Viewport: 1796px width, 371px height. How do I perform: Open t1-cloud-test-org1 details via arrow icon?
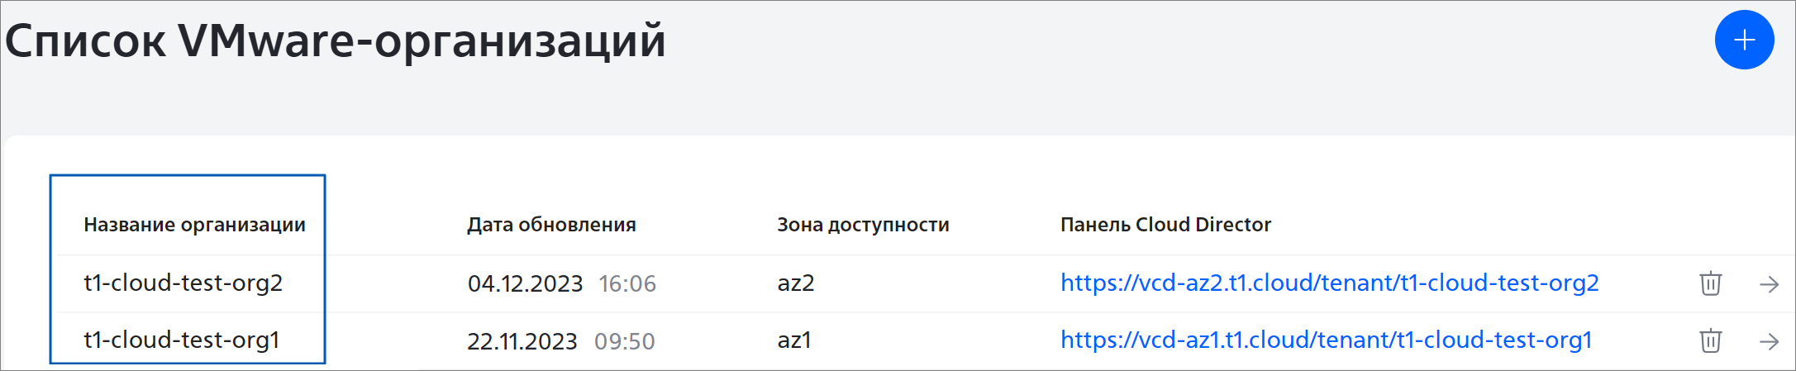pos(1769,341)
